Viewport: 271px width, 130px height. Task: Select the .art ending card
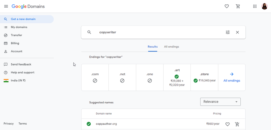click(x=177, y=77)
